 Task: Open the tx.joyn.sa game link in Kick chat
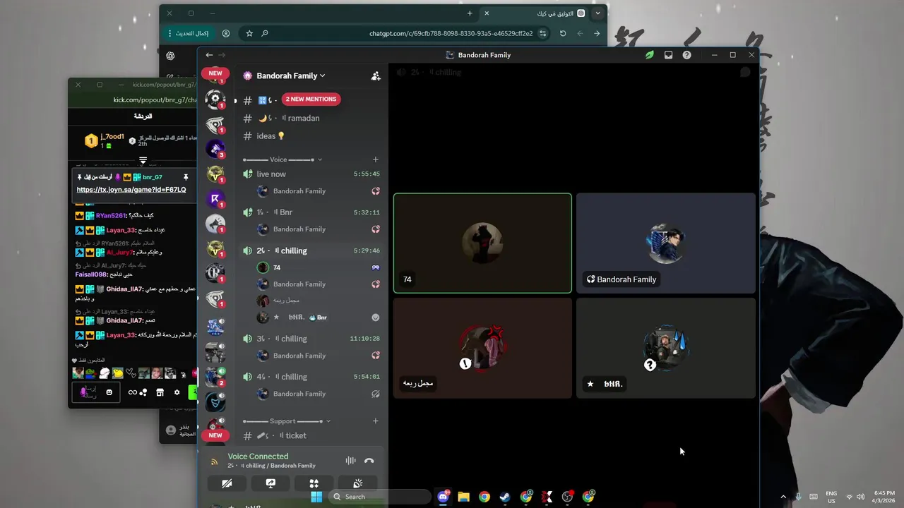coord(131,190)
